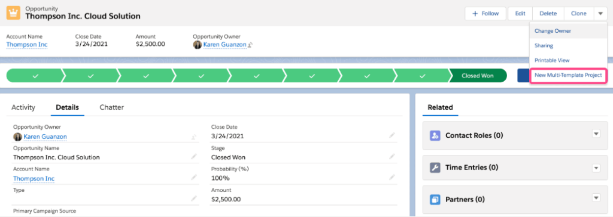Click Karen Guanzon avatar in header

[x=197, y=44]
